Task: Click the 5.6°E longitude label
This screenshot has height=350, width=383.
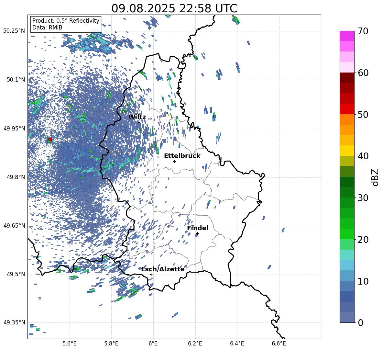Action: pyautogui.click(x=70, y=344)
